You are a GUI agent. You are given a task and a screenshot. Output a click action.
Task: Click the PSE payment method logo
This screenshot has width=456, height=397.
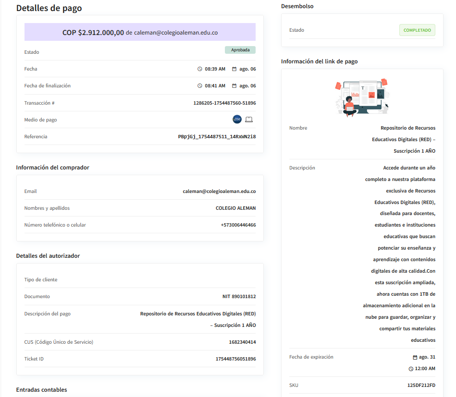[237, 120]
